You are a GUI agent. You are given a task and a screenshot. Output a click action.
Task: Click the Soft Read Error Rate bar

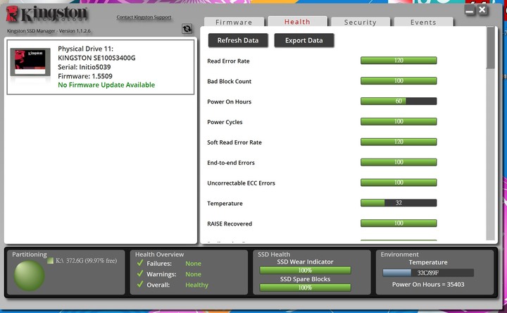[x=399, y=142]
